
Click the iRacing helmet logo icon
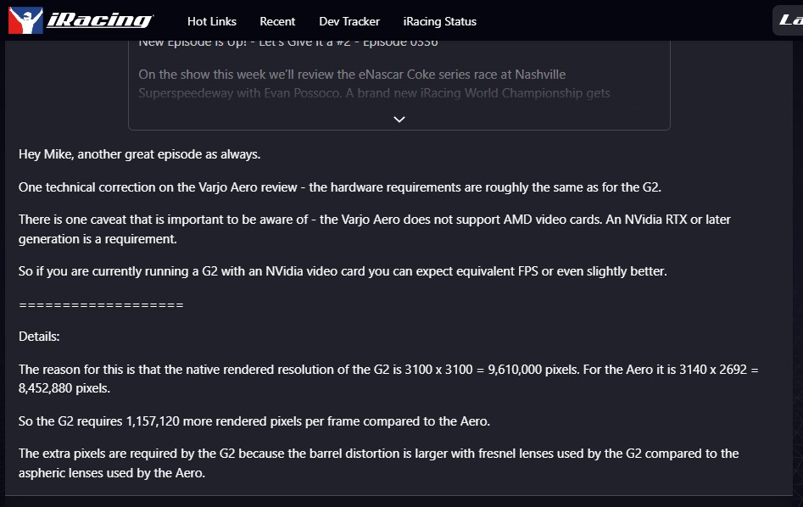(x=25, y=21)
